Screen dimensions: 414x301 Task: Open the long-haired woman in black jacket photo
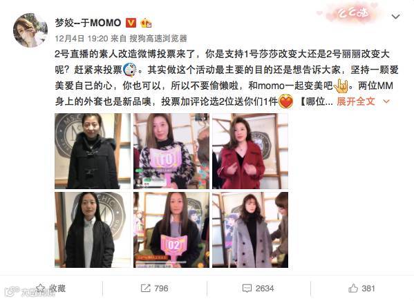click(x=93, y=230)
